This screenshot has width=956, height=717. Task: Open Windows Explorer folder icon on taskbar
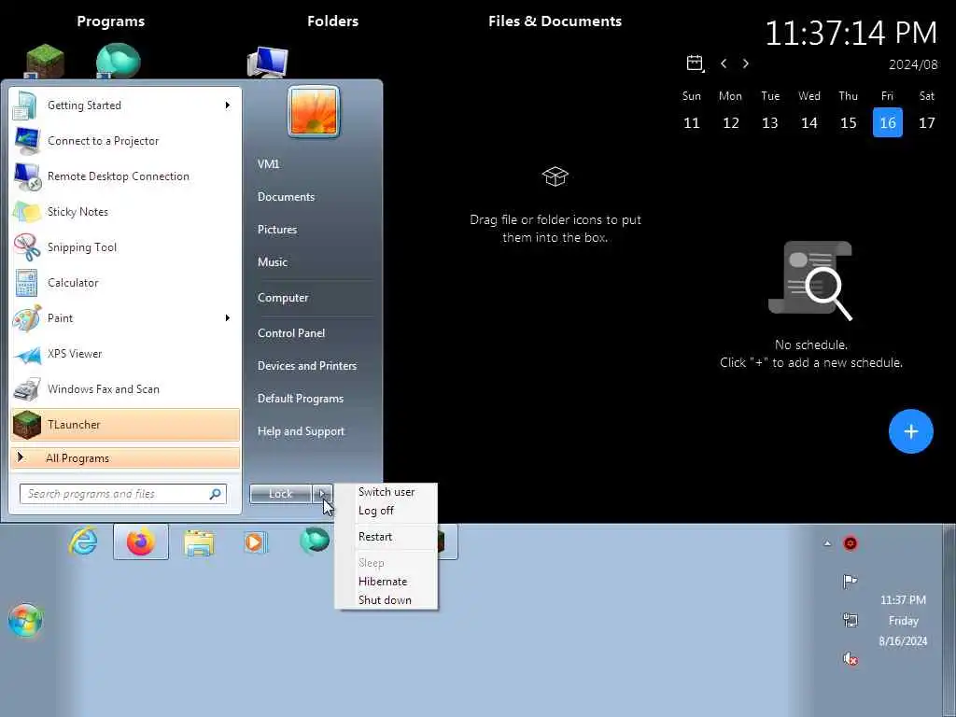pos(199,542)
